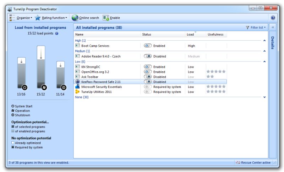
Task: Click the KeePass lock icon
Action: 77,82
